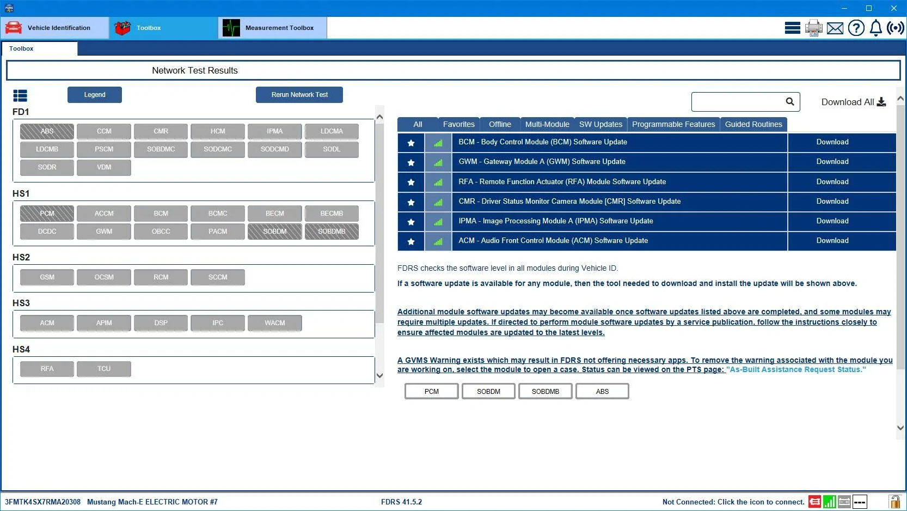Click the padlock icon in status bar

point(894,502)
